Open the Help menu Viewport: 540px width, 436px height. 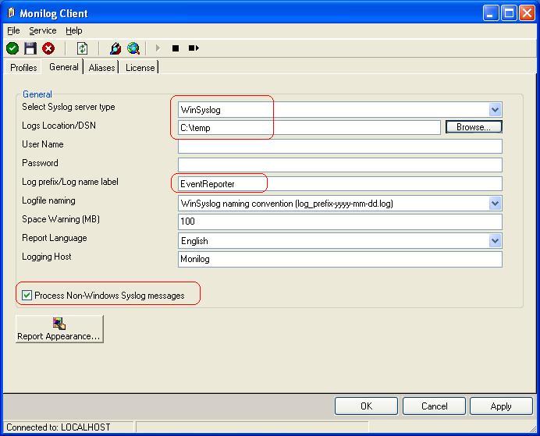pos(73,30)
